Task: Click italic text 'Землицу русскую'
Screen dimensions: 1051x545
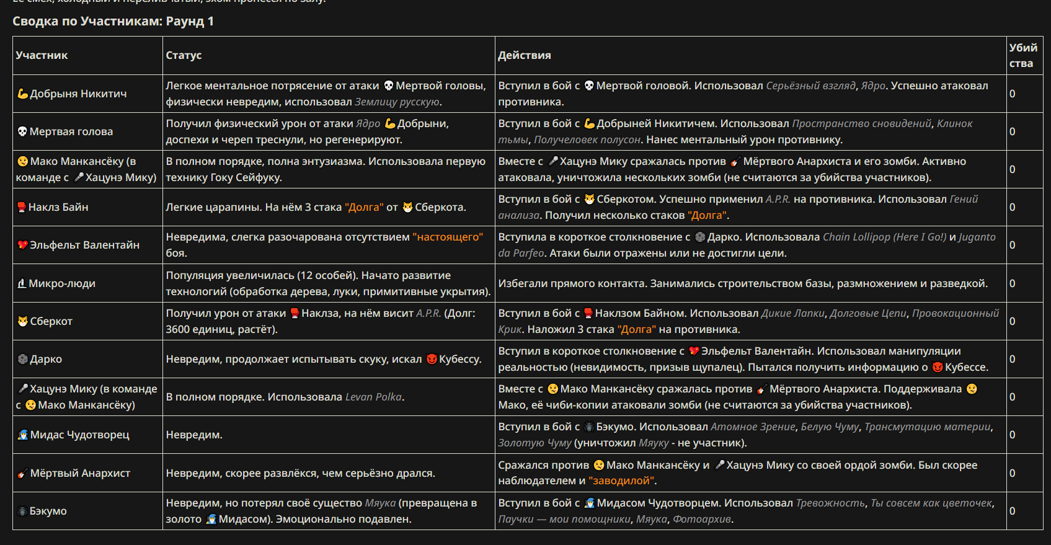Action: [397, 102]
